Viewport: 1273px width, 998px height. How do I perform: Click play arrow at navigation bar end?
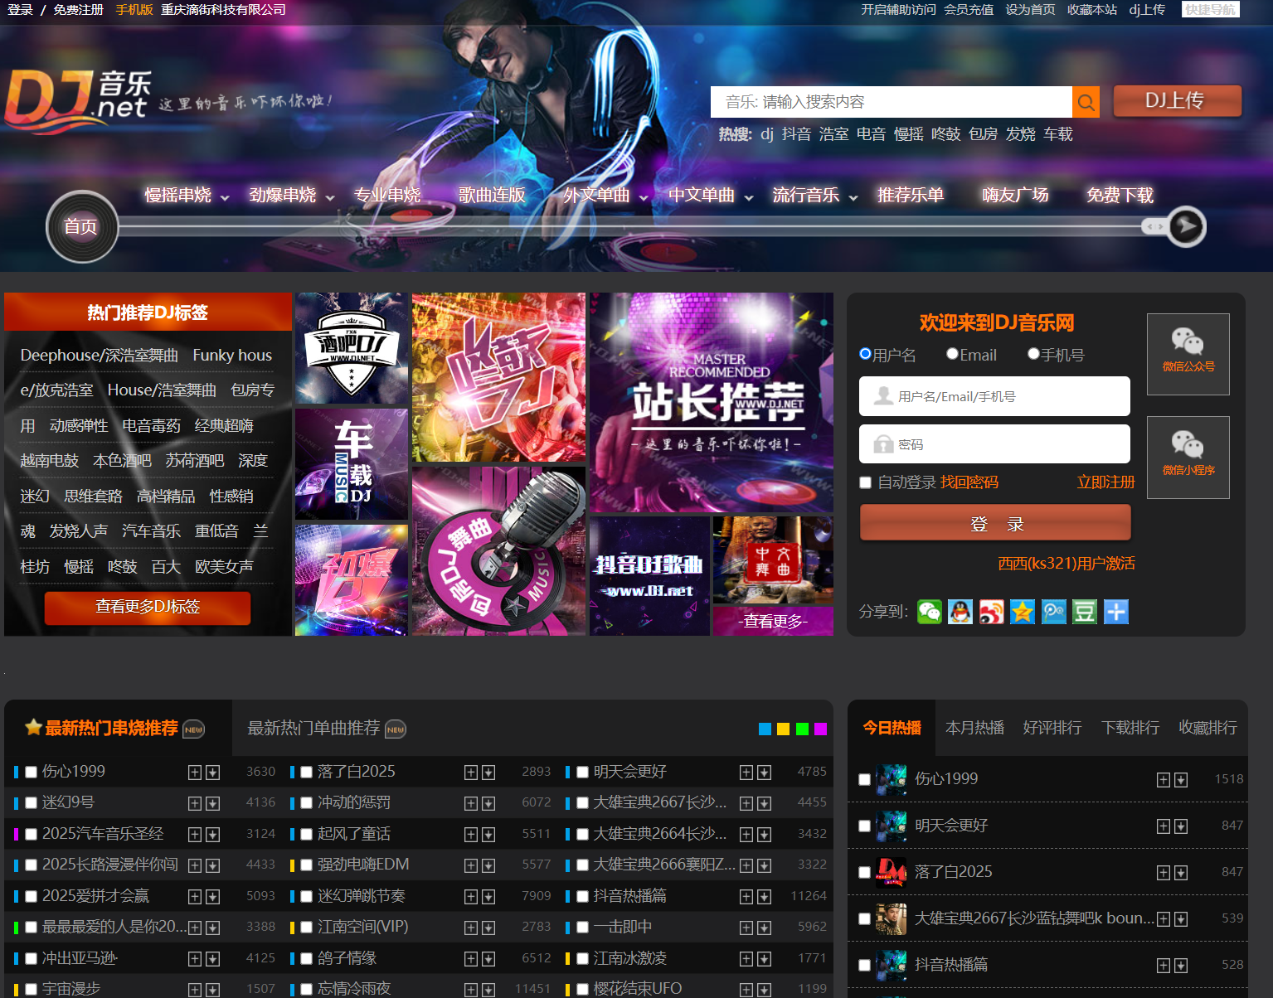(x=1186, y=226)
